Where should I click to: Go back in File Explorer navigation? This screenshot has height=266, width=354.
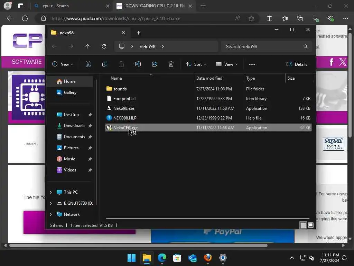pos(54,46)
